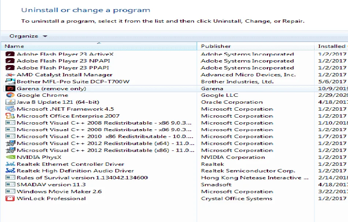
Task: Click install date 1/7/2017 of Visual C++ 2010
Action: click(x=332, y=136)
